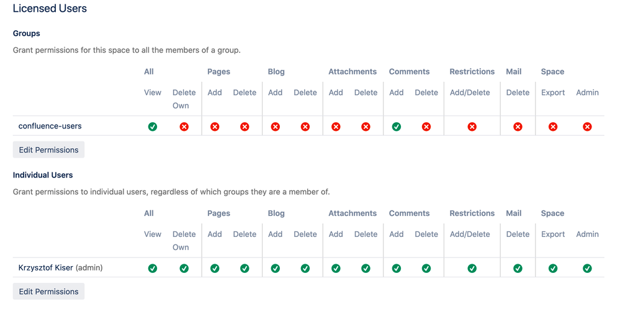Click Restrictions column header in Individual Users table

pos(472,213)
